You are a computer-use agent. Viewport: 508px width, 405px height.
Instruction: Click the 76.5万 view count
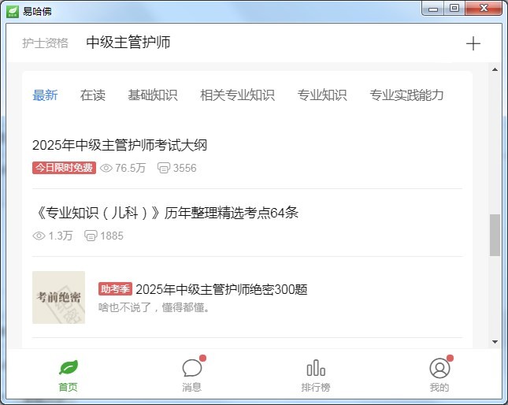[x=130, y=168]
